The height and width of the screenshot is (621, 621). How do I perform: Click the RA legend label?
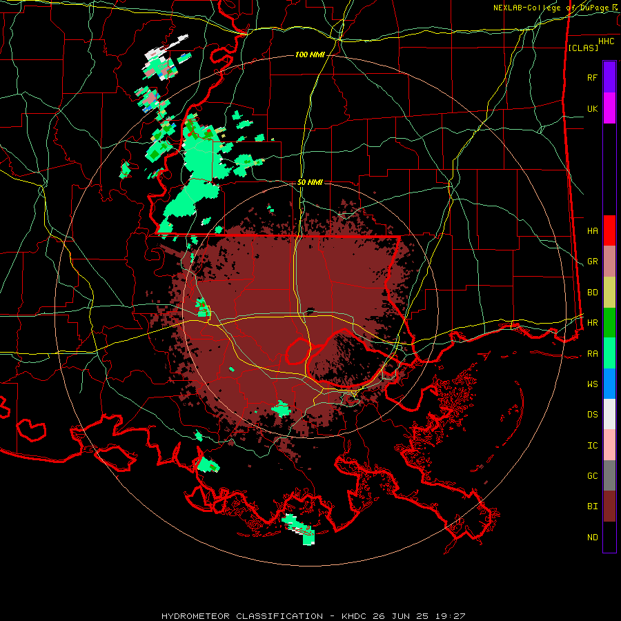592,354
